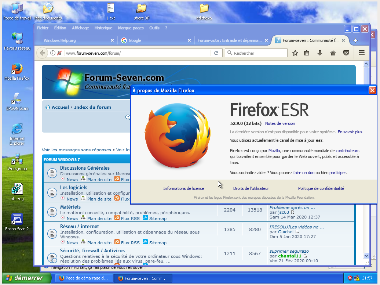Select the 1.txt file on desktop
The height and width of the screenshot is (285, 380).
coord(110,11)
